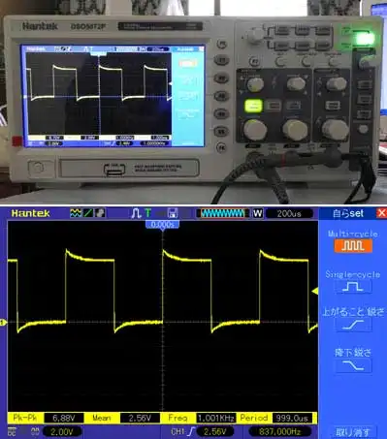Click the waveform memory overview bar
Screen dimensions: 387x439
(x=223, y=213)
